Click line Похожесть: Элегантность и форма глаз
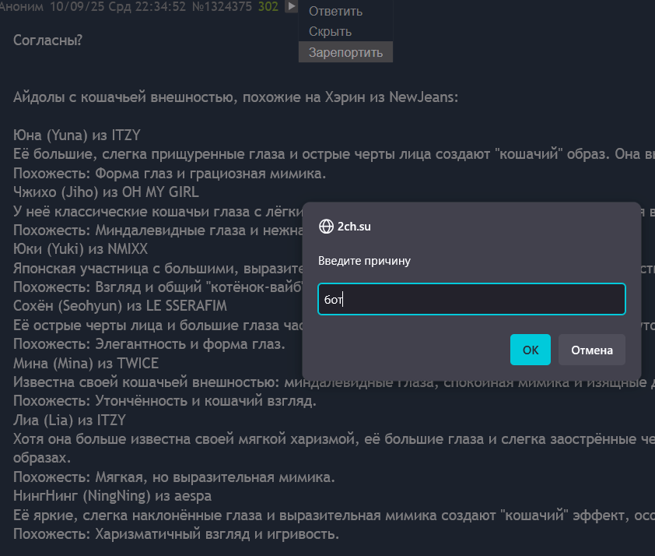Viewport: 655px width, 556px height. 149,343
